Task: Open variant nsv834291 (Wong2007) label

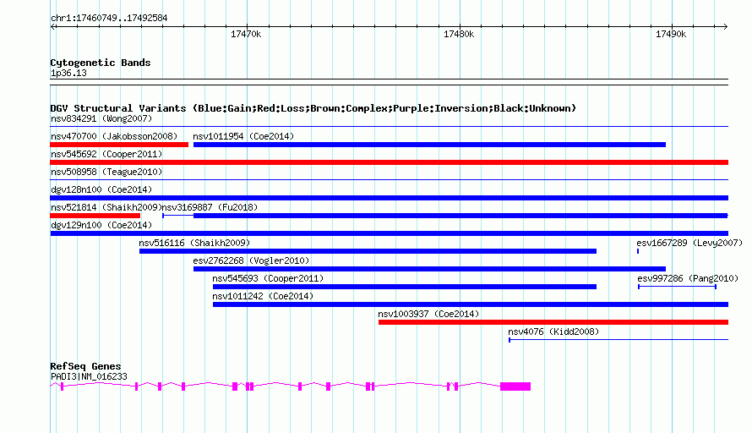Action: tap(101, 118)
